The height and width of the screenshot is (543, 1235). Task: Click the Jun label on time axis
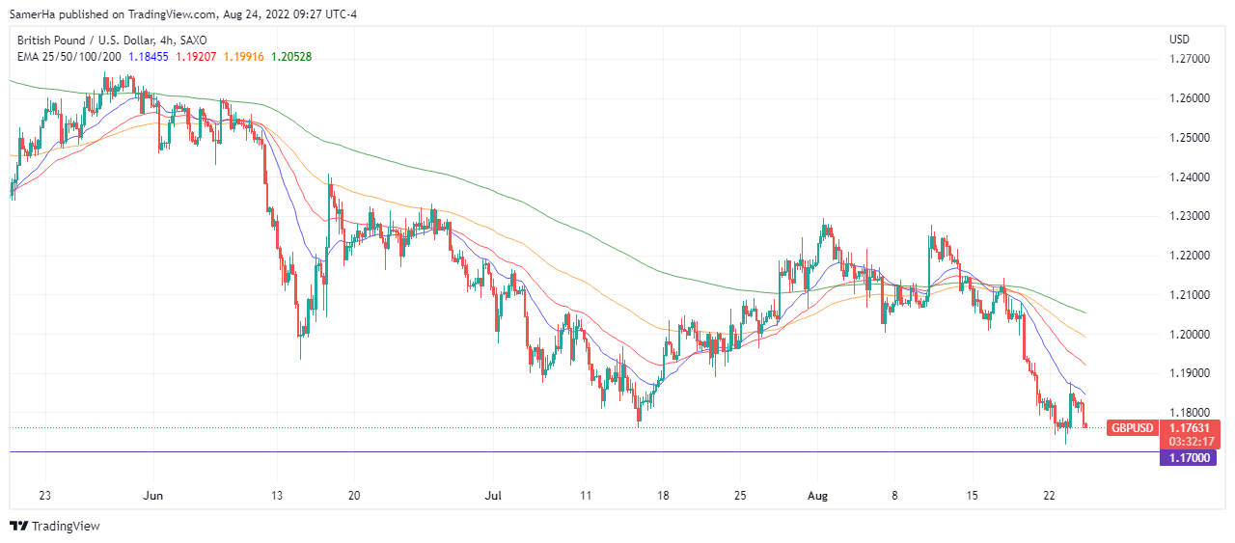154,496
